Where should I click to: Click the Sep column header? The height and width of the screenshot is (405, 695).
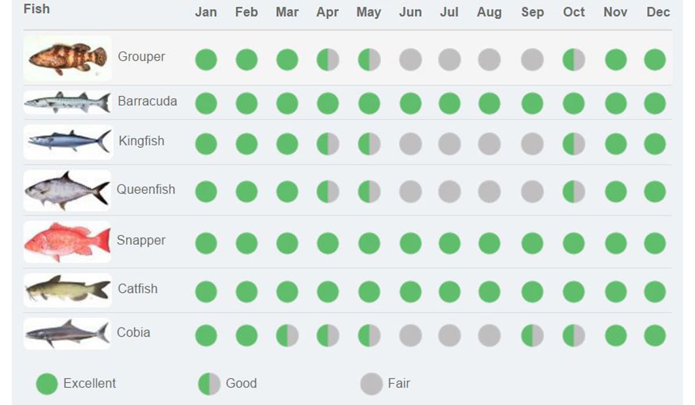coord(532,13)
